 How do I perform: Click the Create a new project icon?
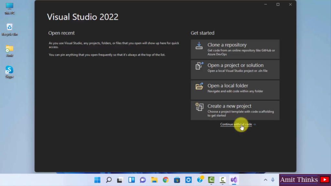(199, 107)
